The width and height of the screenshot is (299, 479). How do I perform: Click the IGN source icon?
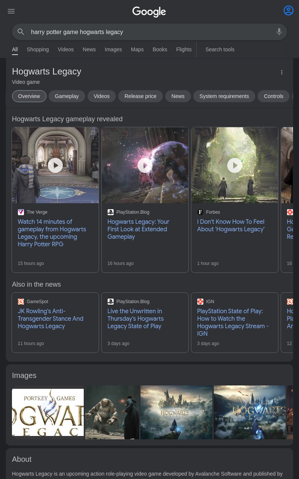[200, 302]
